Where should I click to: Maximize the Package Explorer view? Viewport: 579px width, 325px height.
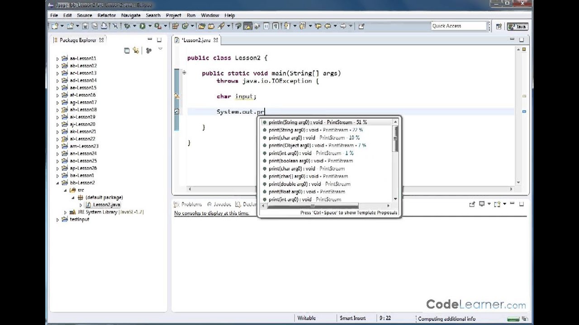[159, 40]
